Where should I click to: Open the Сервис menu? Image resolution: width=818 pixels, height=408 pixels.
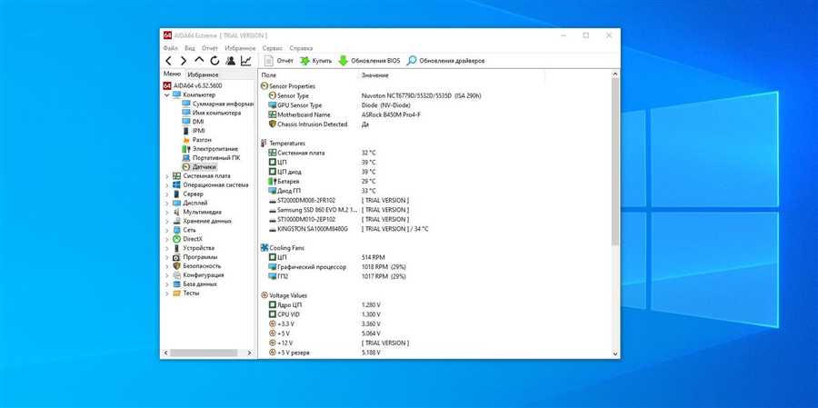click(273, 48)
